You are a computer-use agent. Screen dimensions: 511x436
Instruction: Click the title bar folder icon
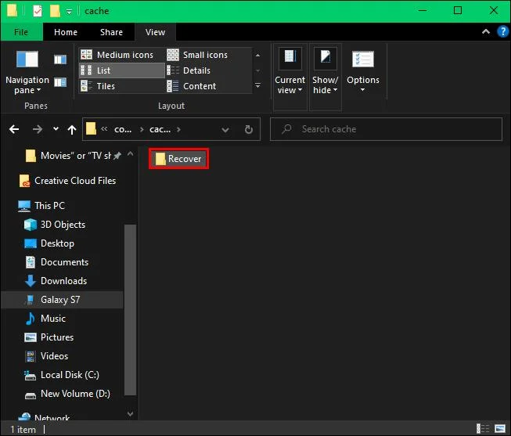click(12, 11)
